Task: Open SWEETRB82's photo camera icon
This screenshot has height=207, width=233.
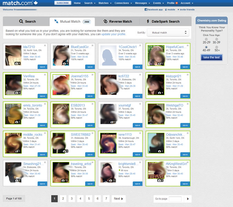Action: 65,151
